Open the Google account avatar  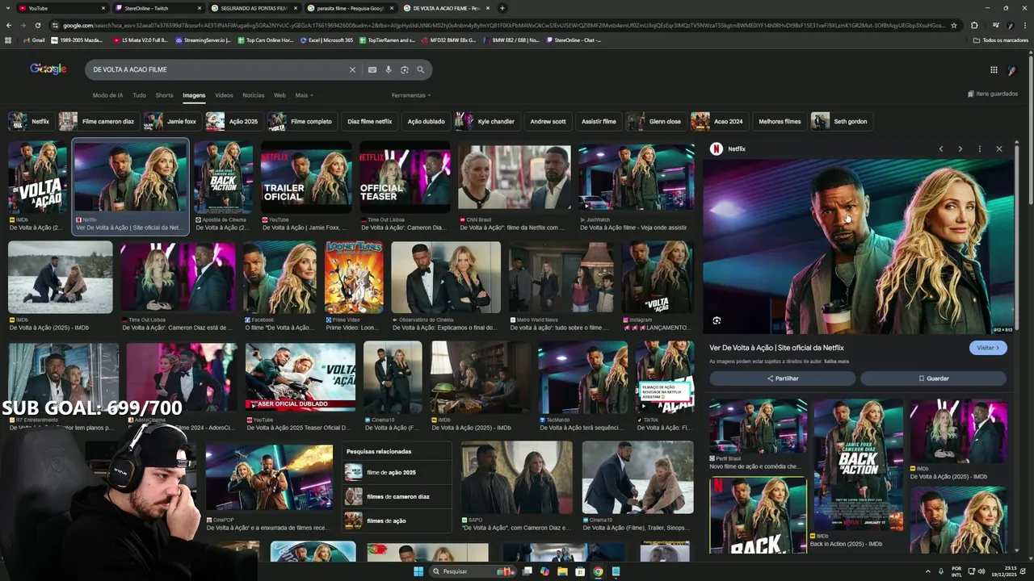pyautogui.click(x=1012, y=70)
